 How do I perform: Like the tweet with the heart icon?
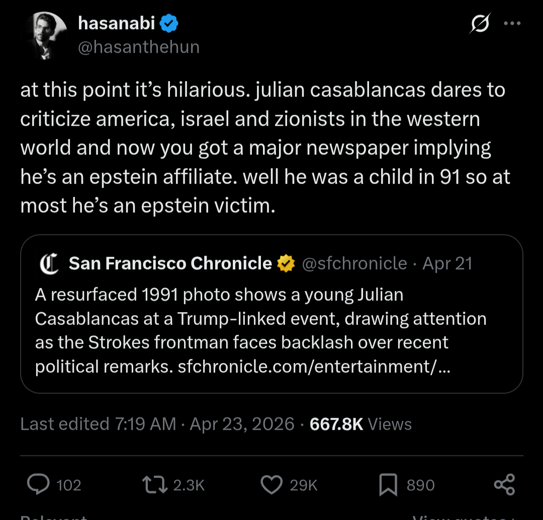271,484
